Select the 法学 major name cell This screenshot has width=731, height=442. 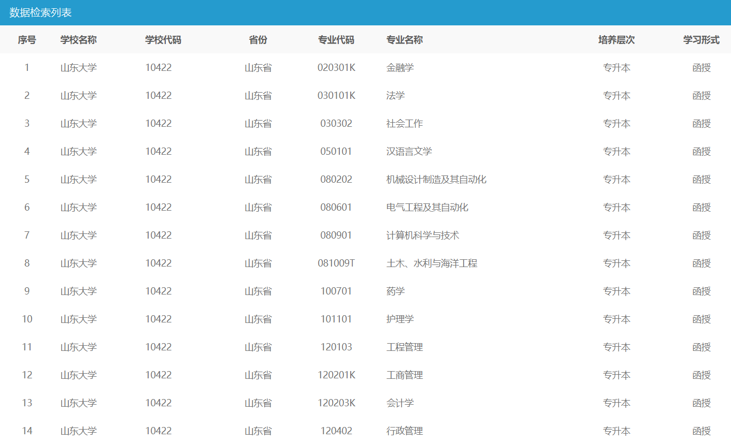point(395,96)
